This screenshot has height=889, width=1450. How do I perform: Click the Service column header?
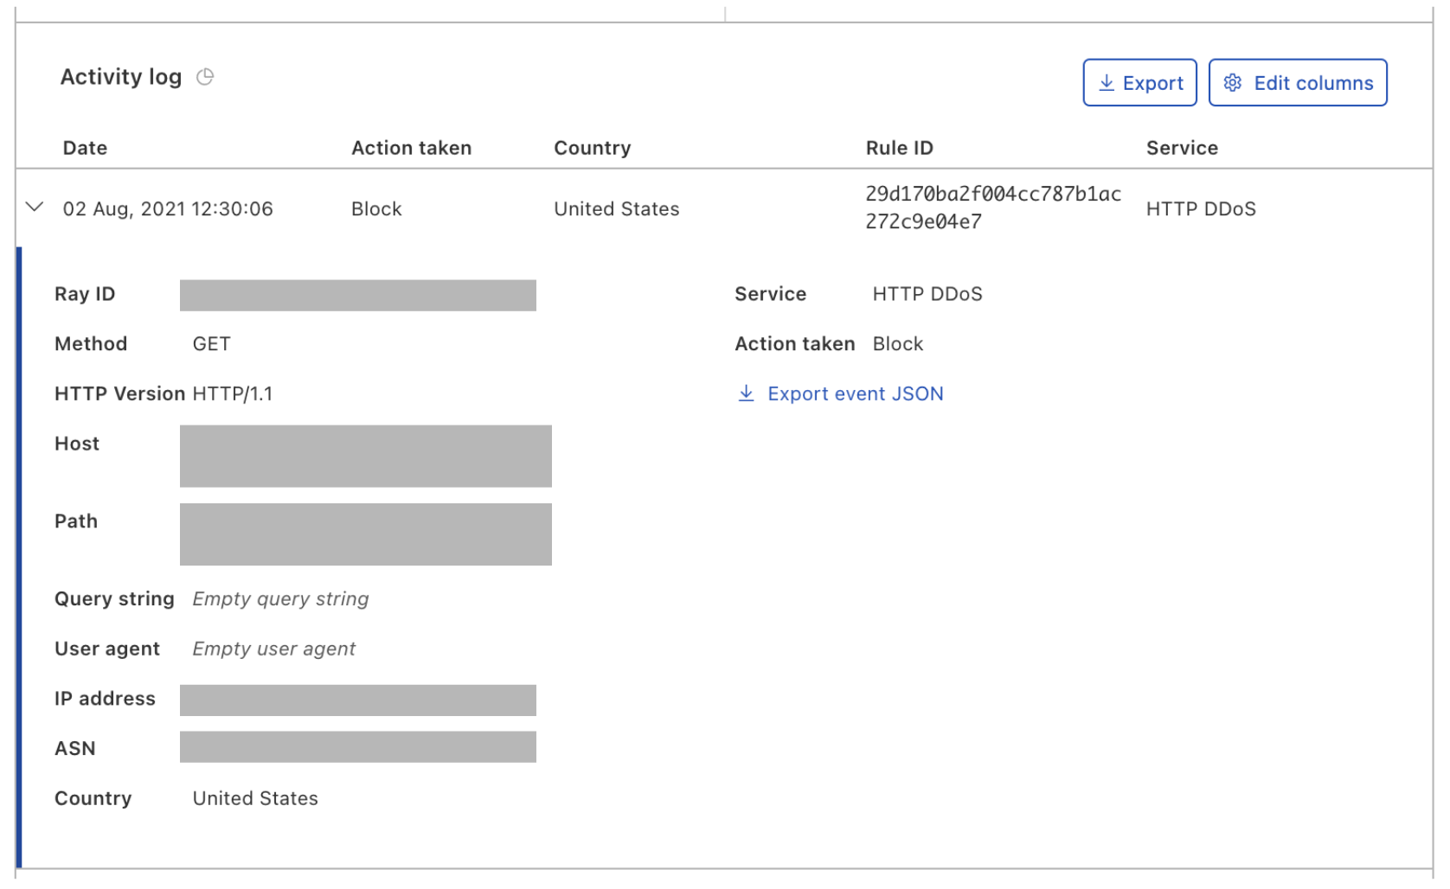pyautogui.click(x=1182, y=148)
